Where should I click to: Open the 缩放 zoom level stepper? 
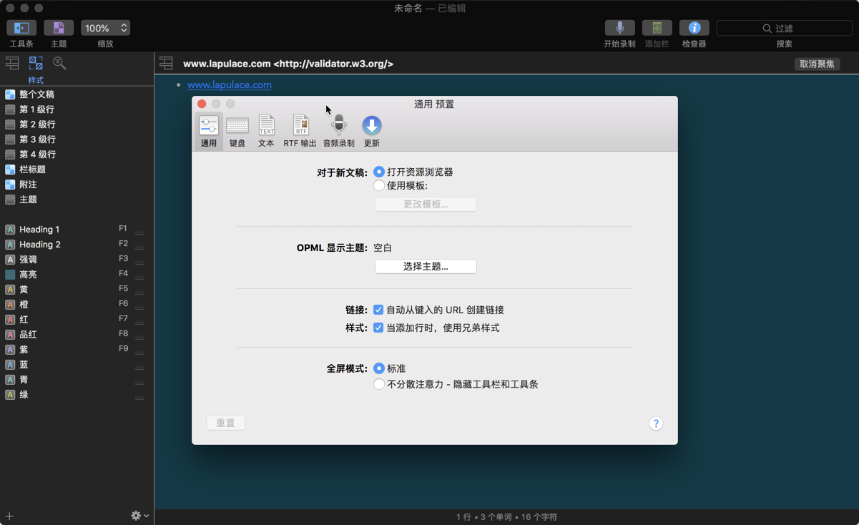122,28
